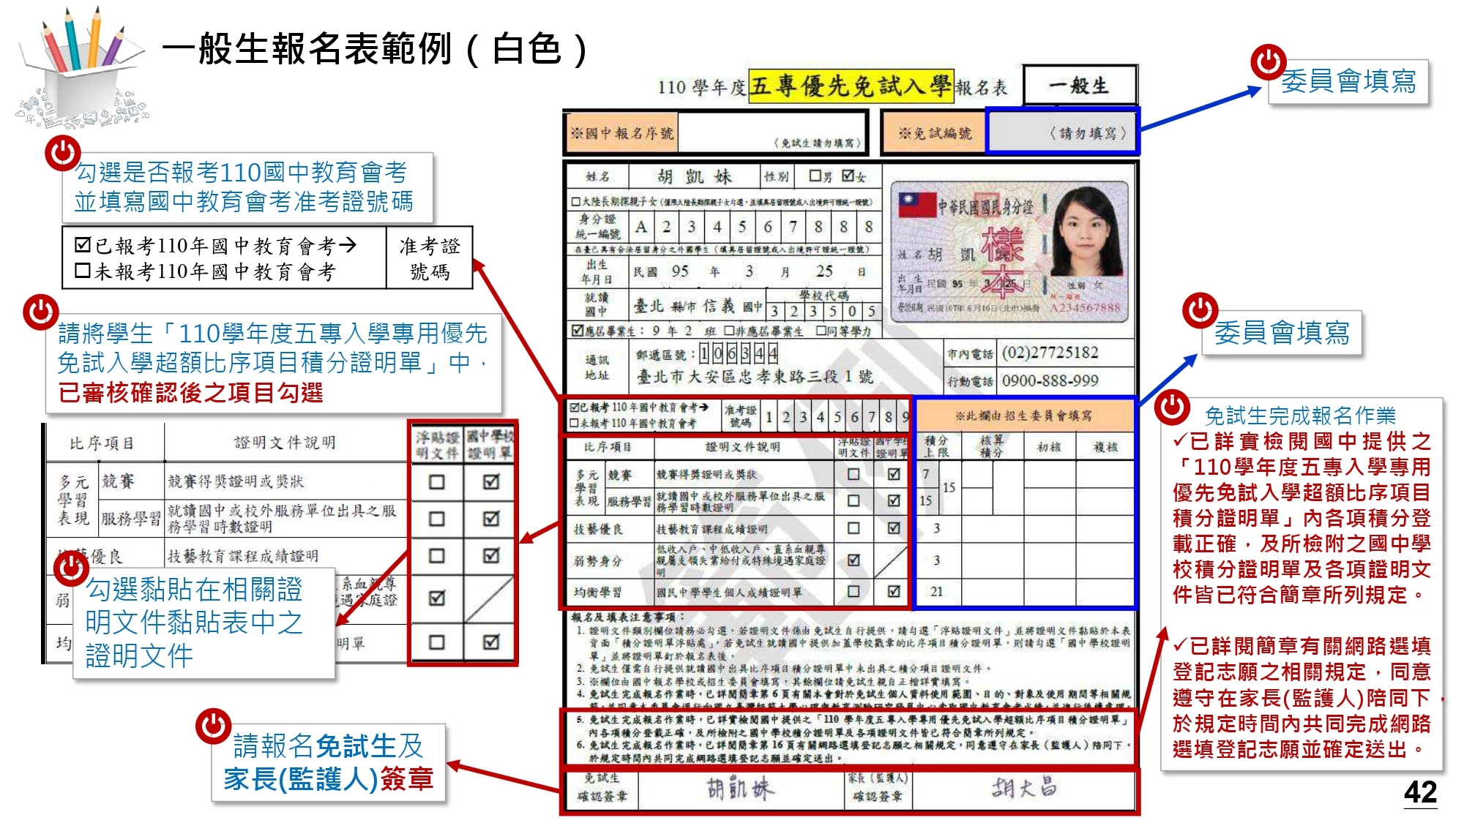This screenshot has width=1464, height=823.
Task: Check the 大陸長期探親子女 box on the form
Action: tap(576, 201)
